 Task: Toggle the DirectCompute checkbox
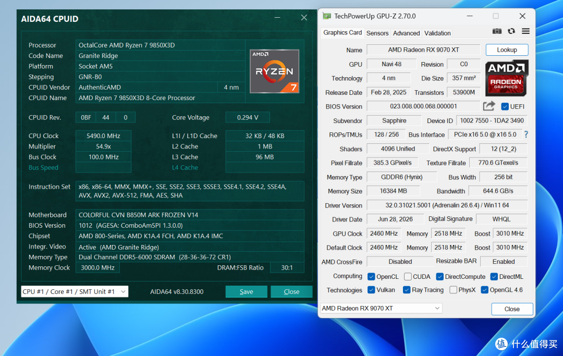pos(439,277)
